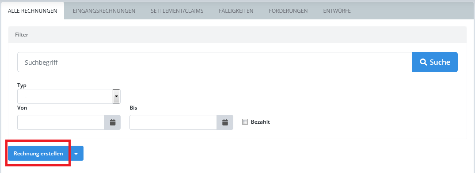This screenshot has width=475, height=173.
Task: Click into the Von date field
Action: coord(61,122)
